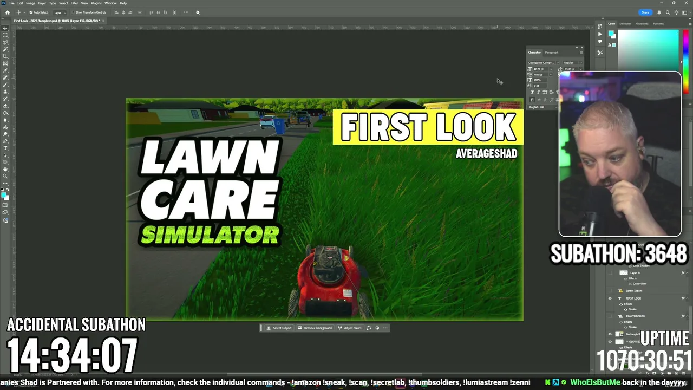
Task: Delete layer using trash icon
Action: coord(683,373)
